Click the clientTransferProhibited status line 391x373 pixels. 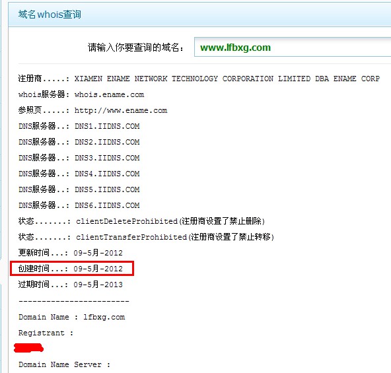coord(146,237)
